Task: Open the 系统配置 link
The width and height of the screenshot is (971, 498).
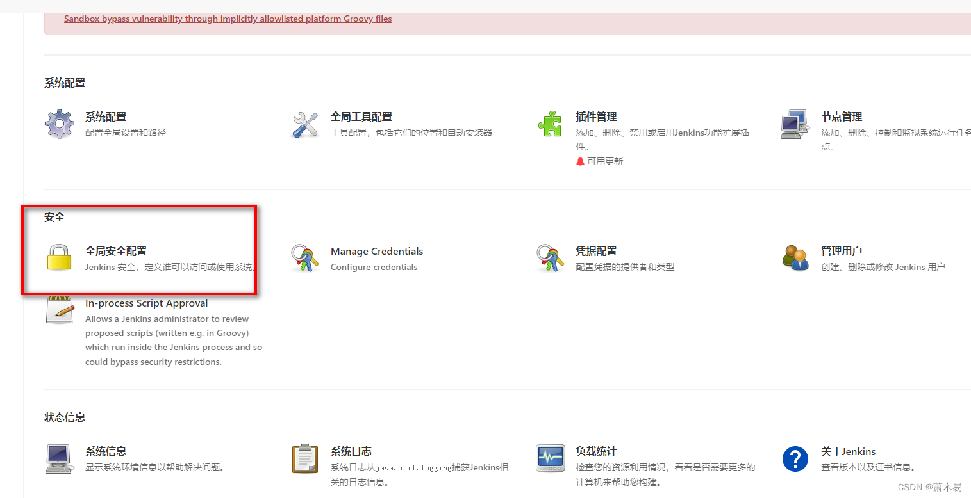Action: click(106, 116)
